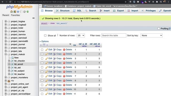
Task: Click the link chain icon in sidebar
Action: tap(33, 18)
